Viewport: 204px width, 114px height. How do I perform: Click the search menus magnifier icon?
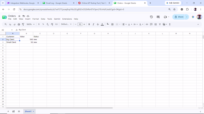[6, 24]
